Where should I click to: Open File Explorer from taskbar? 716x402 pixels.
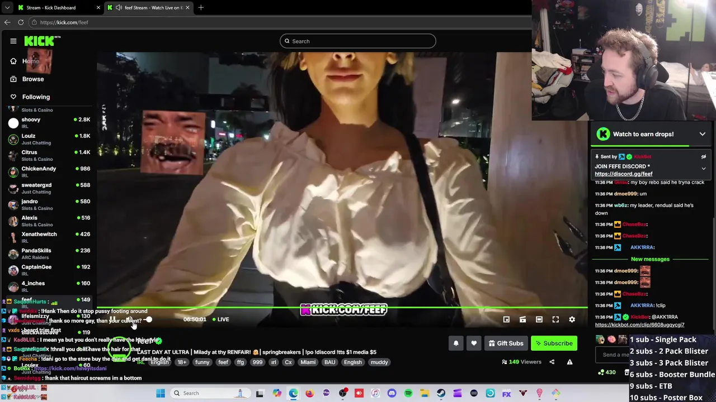tap(425, 393)
